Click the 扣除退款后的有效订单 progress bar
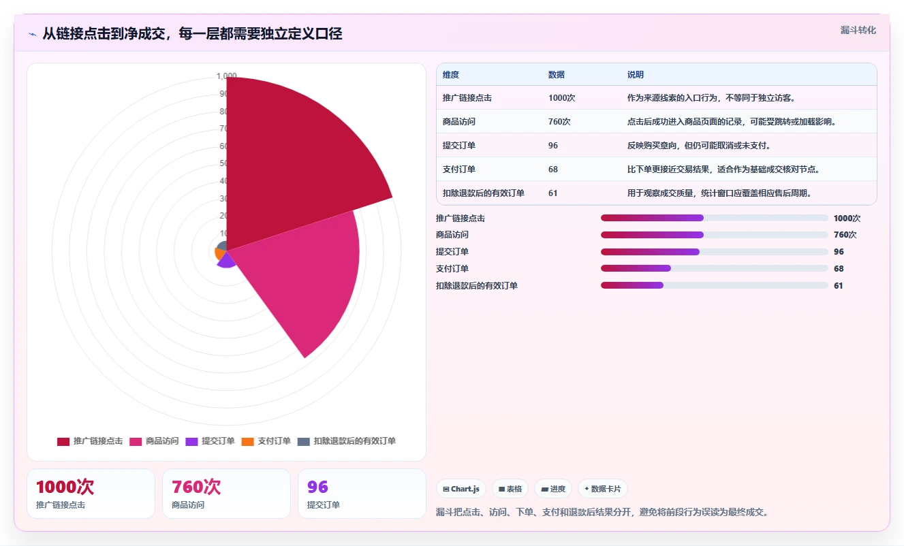Screen dimensions: 904x546 pyautogui.click(x=715, y=285)
